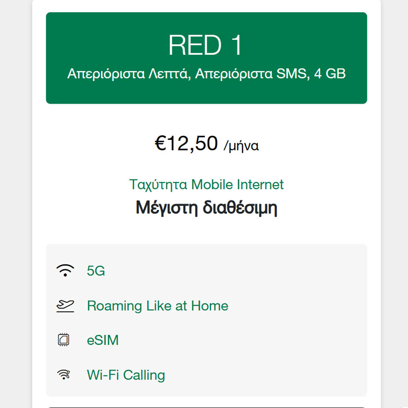Click the 'Μέγιστη διαθέσιμη' speed value

(x=206, y=208)
